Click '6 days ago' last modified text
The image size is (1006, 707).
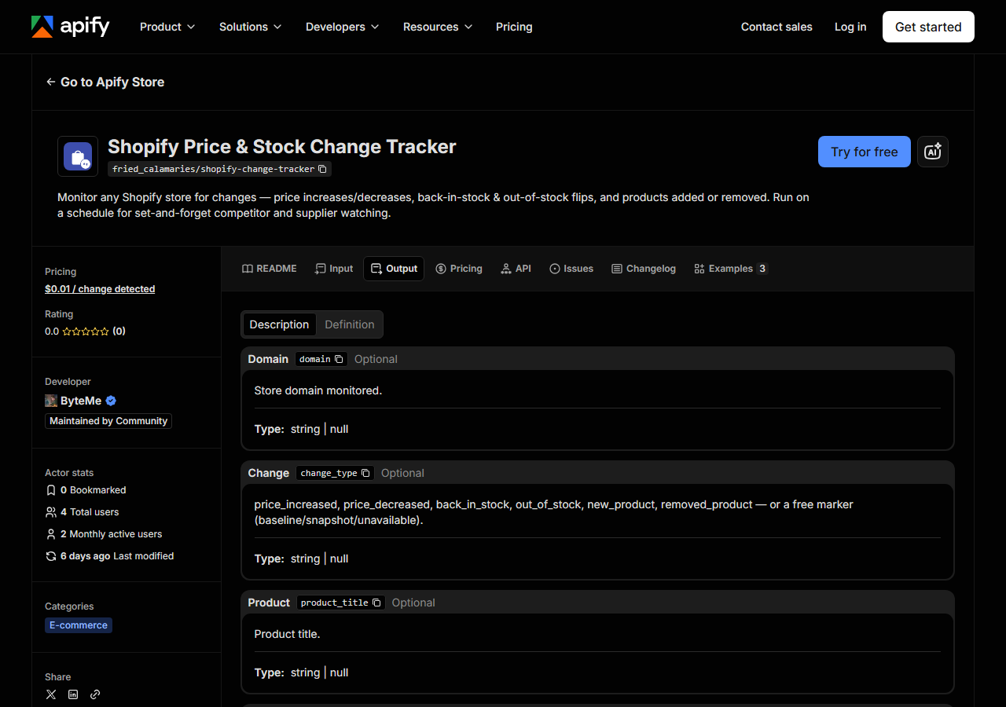(x=86, y=556)
